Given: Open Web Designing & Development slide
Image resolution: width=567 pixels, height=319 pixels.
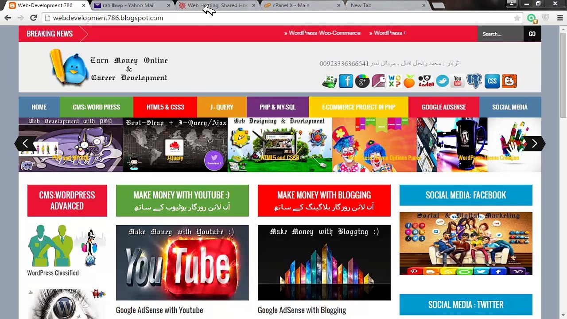Looking at the screenshot, I should tap(280, 144).
